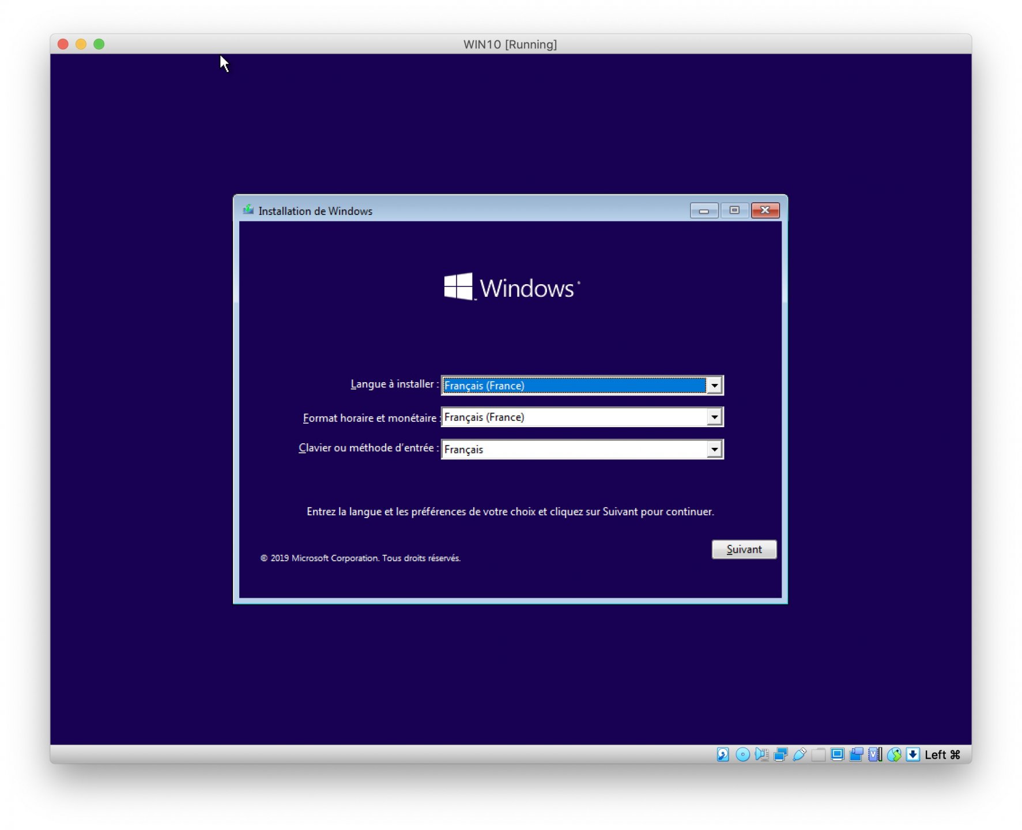Click the Clavier ou méthode d'entrée label
Viewport: 1022px width, 830px height.
click(368, 448)
